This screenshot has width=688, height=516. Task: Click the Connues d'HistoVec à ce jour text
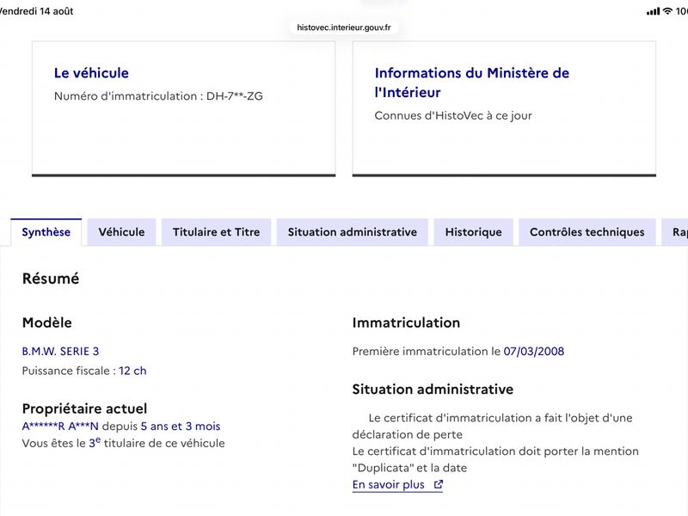[453, 116]
